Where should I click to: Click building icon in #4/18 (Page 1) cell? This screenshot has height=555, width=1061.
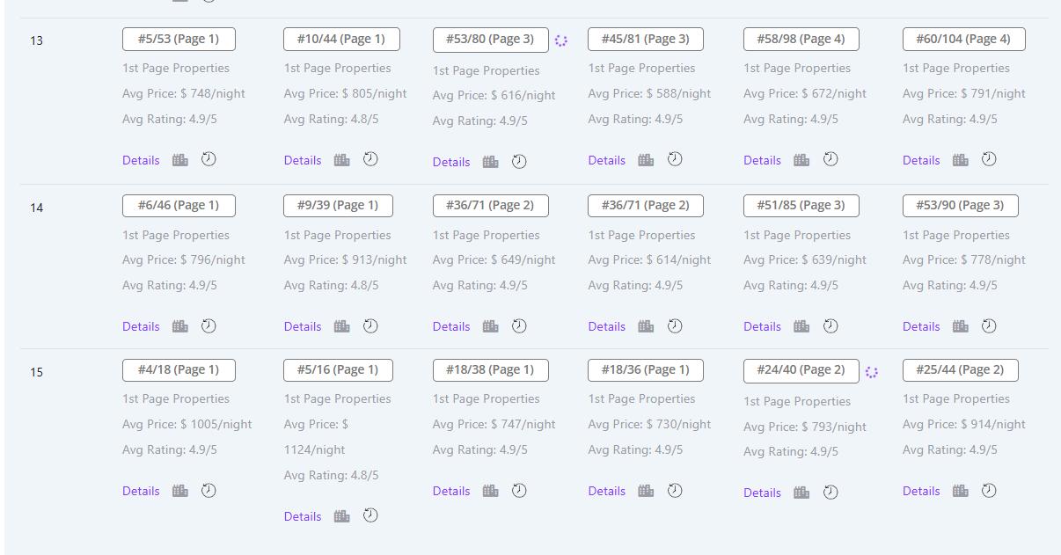[x=180, y=491]
